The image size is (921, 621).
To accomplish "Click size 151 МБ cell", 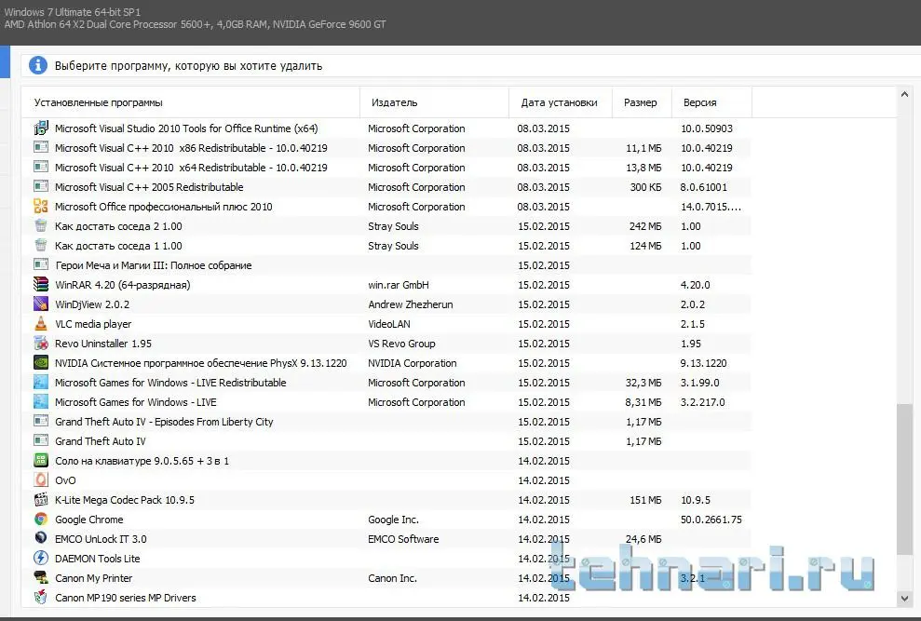I will pos(645,500).
